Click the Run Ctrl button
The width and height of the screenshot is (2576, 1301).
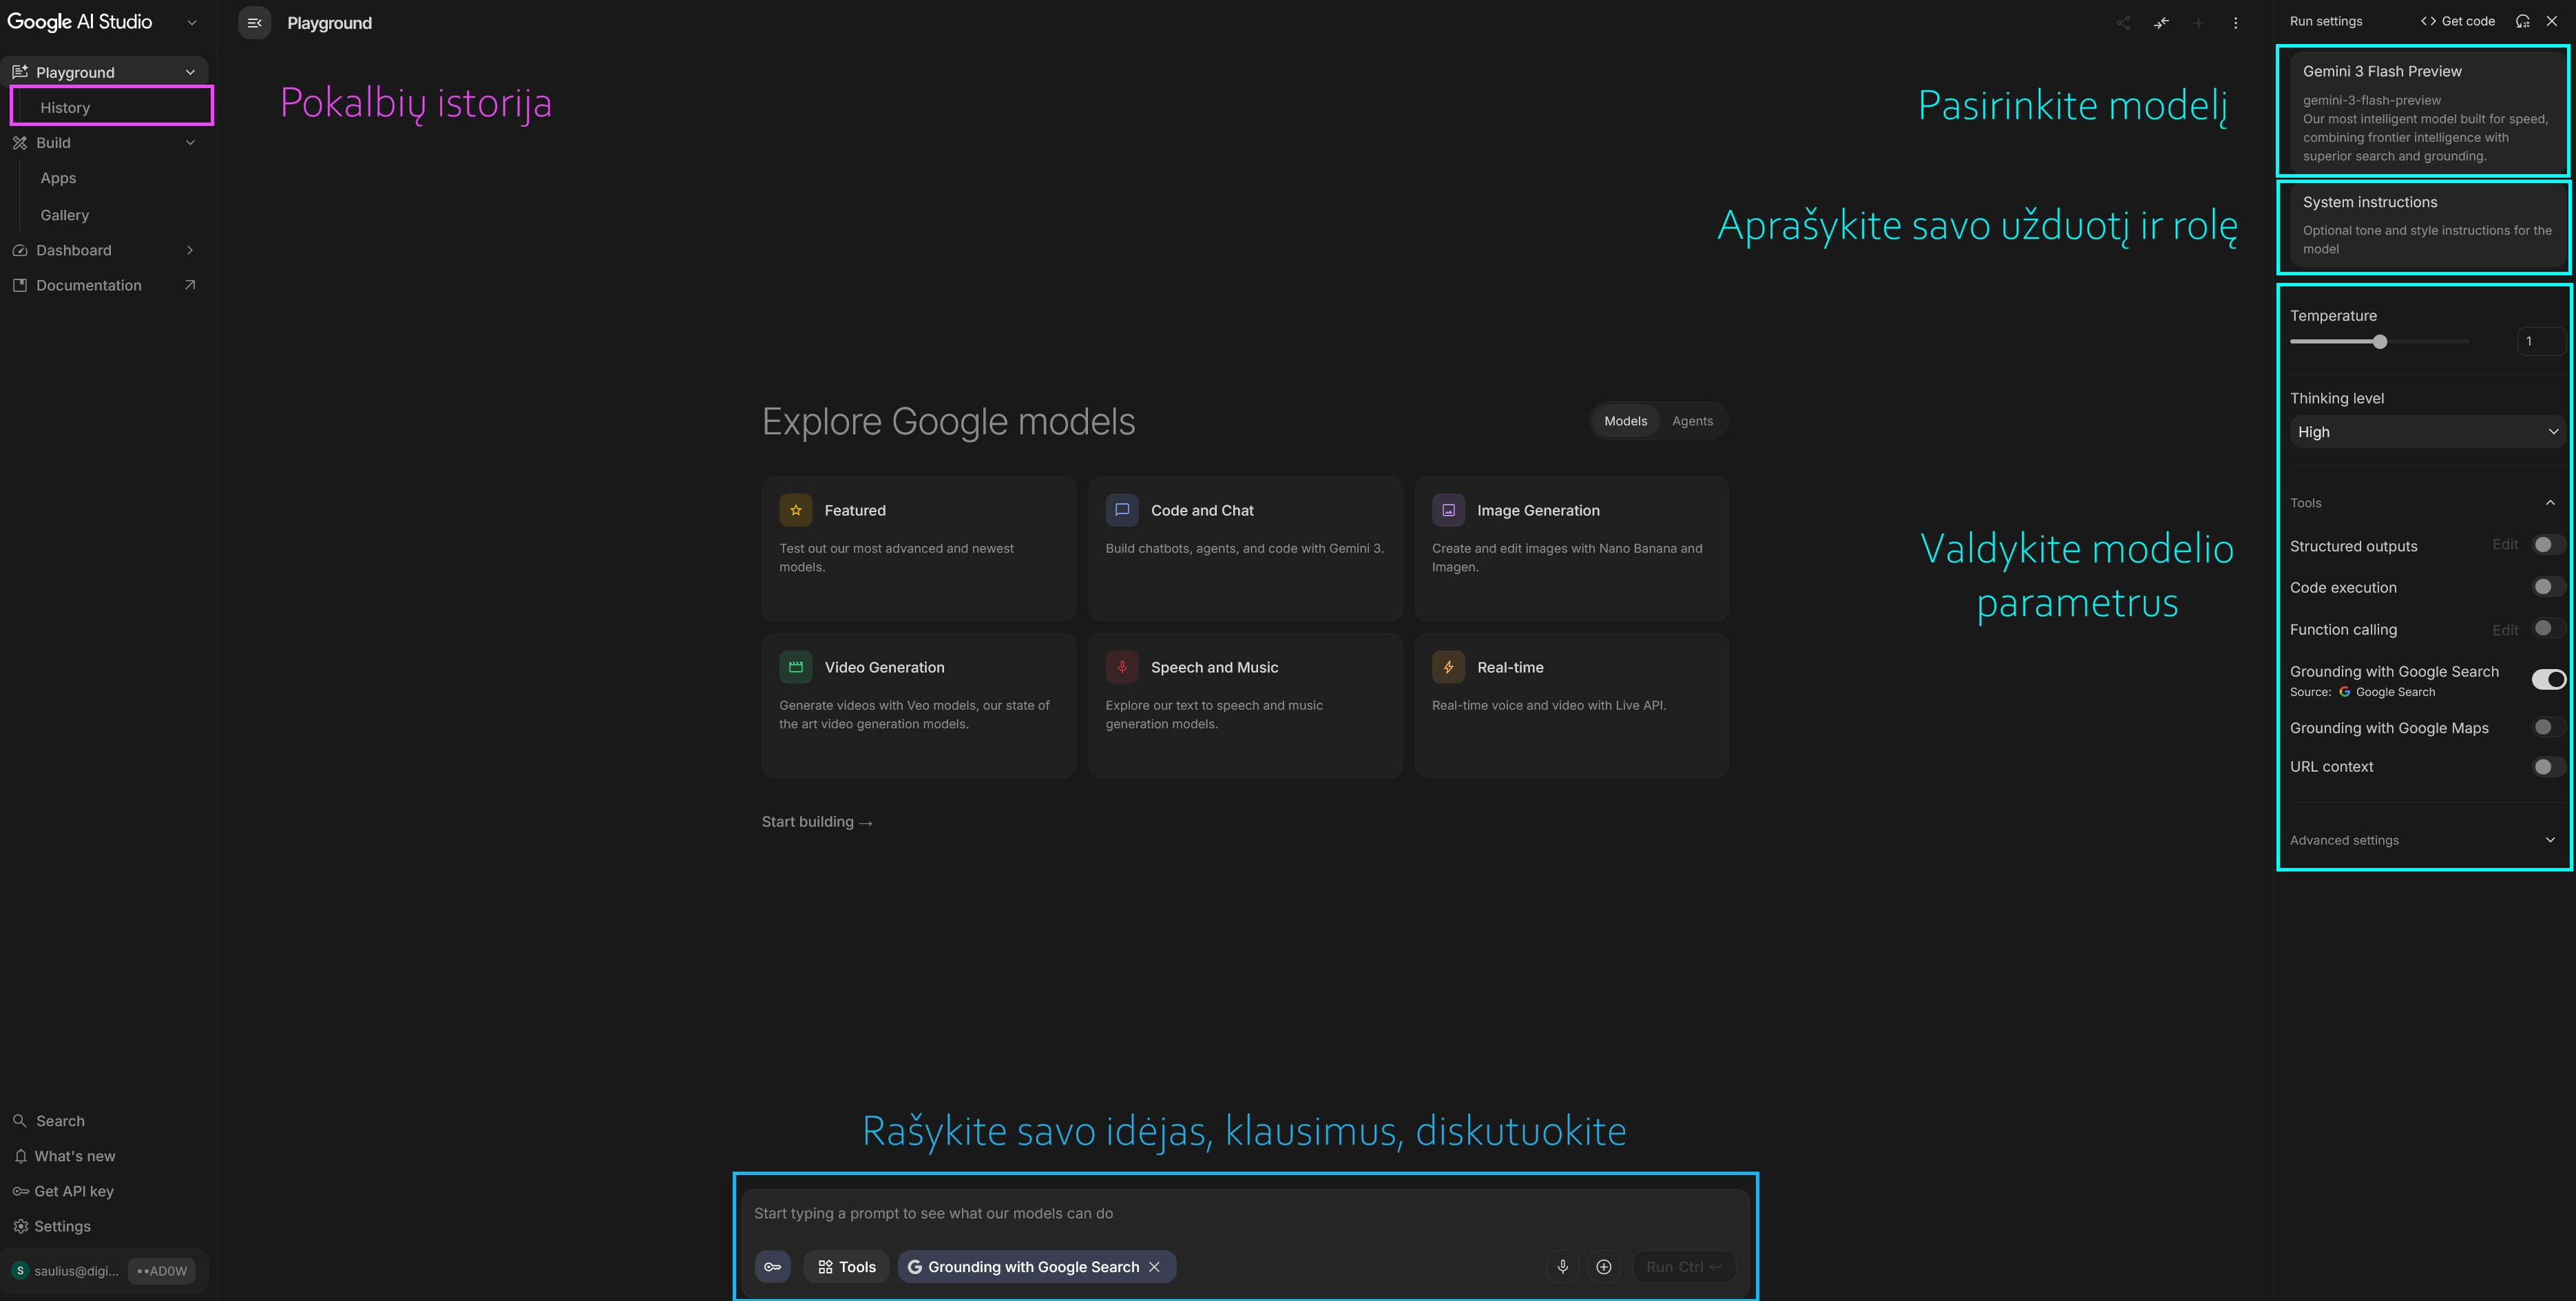tap(1684, 1267)
